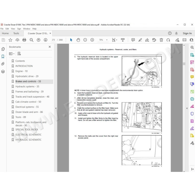Switch to the Home tab
Image resolution: width=195 pixels, height=195 pixels.
tap(5, 33)
